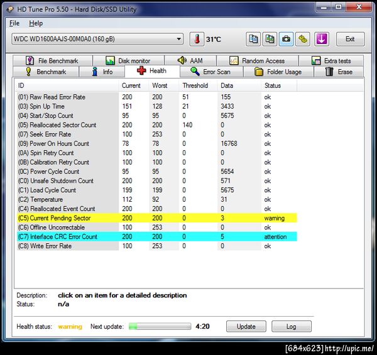The width and height of the screenshot is (377, 355).
Task: Click the copy text to clipboard icon
Action: click(253, 39)
